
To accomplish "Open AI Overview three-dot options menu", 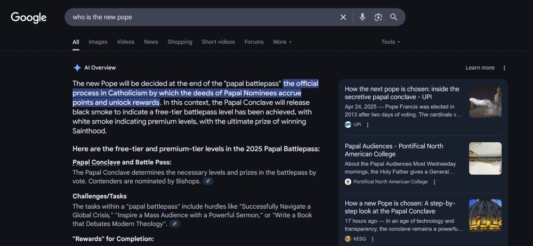I will (504, 68).
